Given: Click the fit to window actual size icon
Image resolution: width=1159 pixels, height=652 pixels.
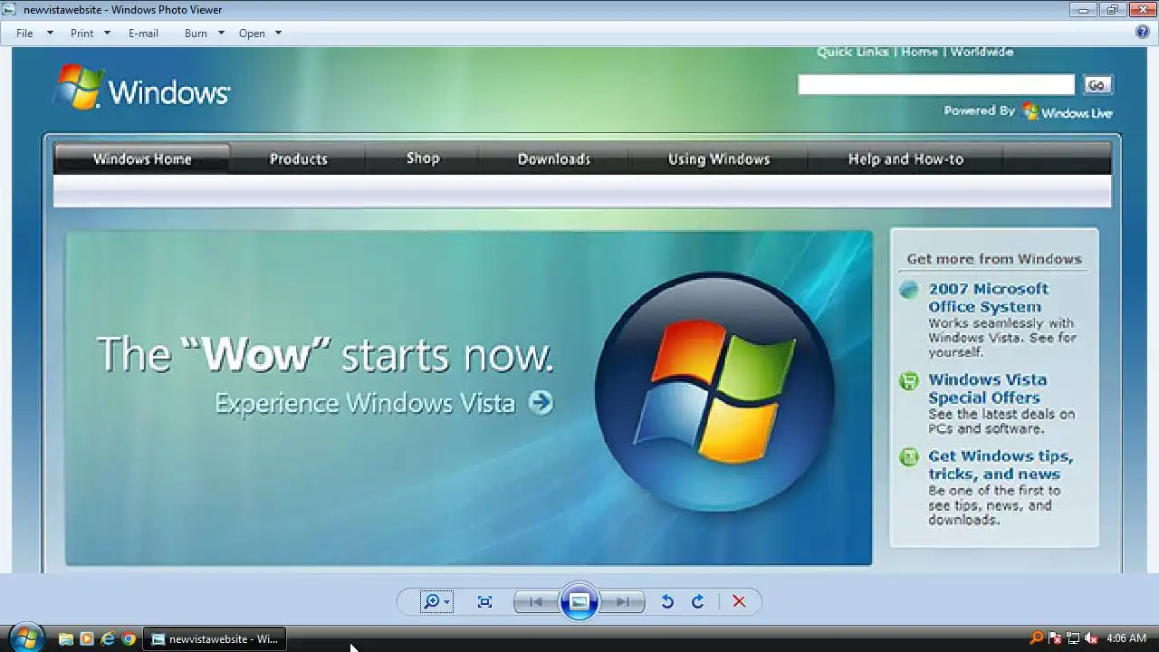Looking at the screenshot, I should [484, 601].
